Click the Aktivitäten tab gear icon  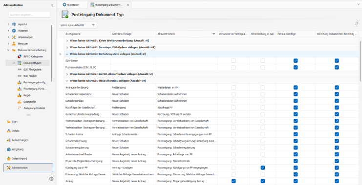64,4
